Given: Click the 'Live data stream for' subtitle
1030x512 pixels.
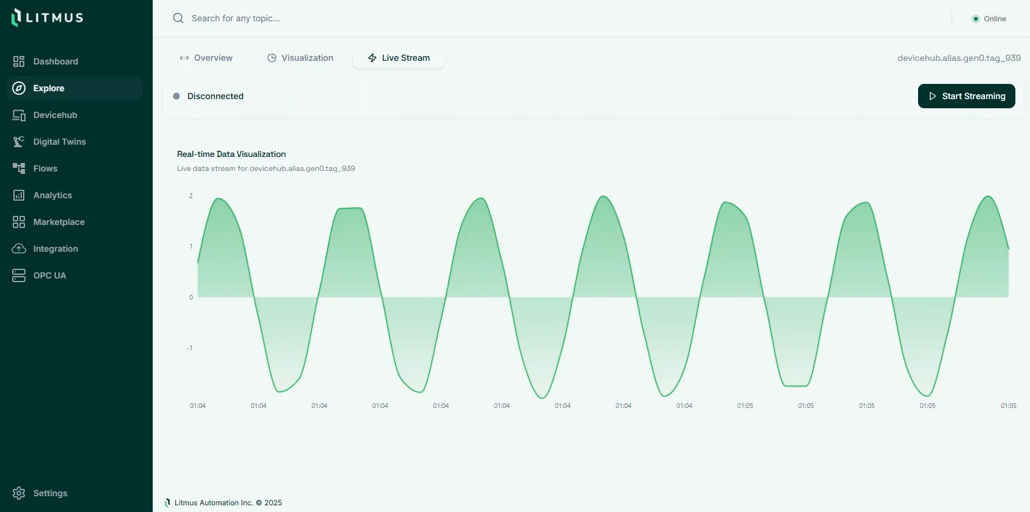Looking at the screenshot, I should (x=266, y=168).
